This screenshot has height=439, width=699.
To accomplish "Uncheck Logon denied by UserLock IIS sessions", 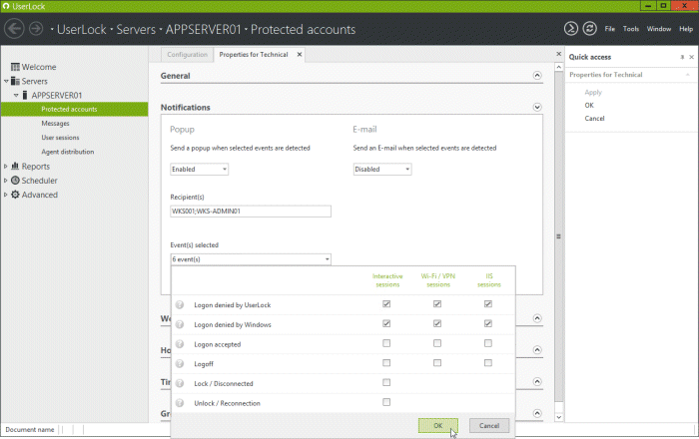I will [x=488, y=304].
